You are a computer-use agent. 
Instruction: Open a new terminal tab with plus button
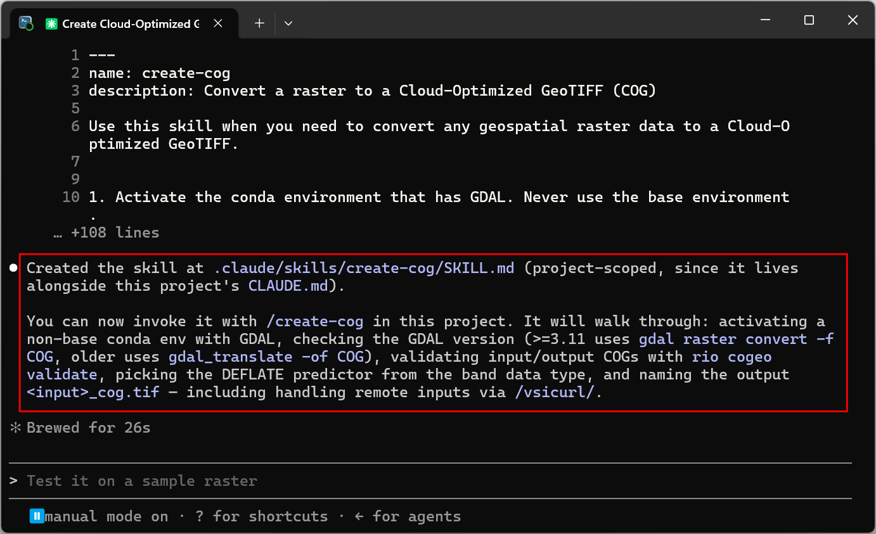(259, 23)
